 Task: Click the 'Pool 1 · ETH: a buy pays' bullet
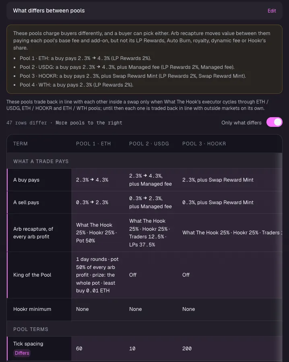pos(85,58)
